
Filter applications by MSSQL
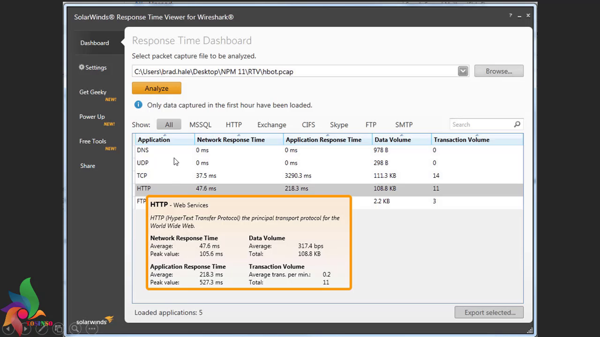pos(200,125)
